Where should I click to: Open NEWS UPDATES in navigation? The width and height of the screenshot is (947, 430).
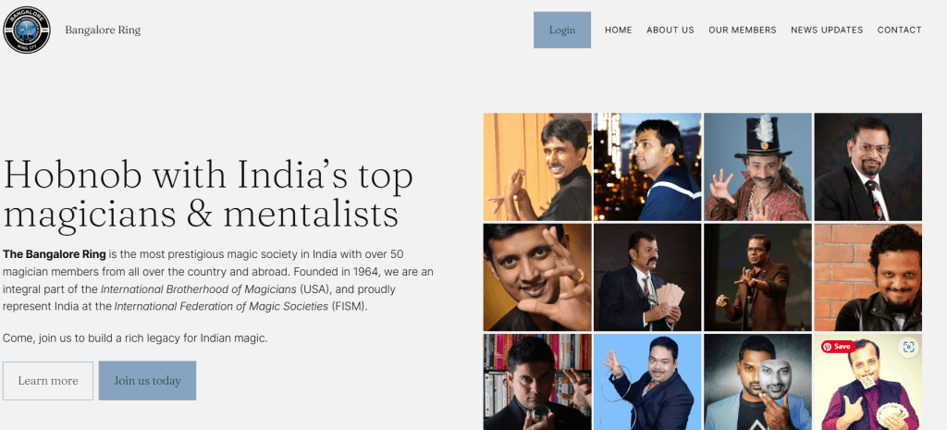pos(827,30)
